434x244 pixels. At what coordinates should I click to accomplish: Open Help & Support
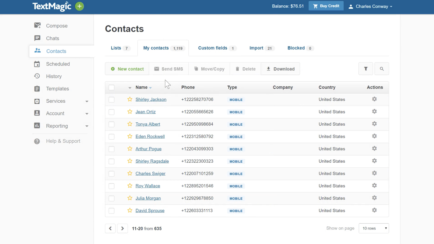tap(63, 141)
